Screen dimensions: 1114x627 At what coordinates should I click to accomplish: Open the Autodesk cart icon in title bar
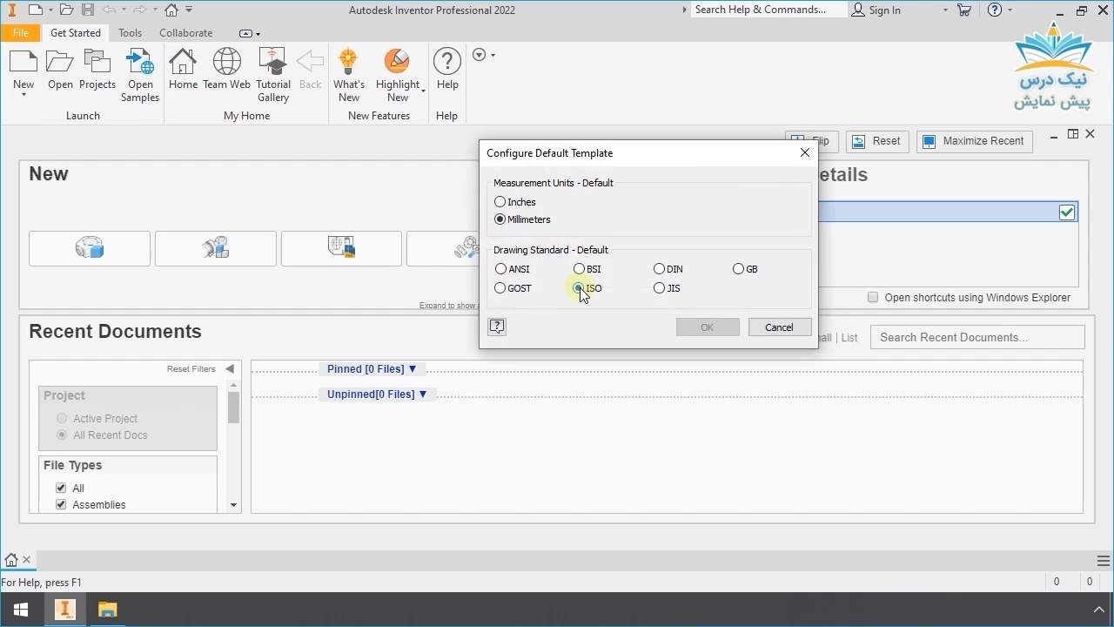964,10
